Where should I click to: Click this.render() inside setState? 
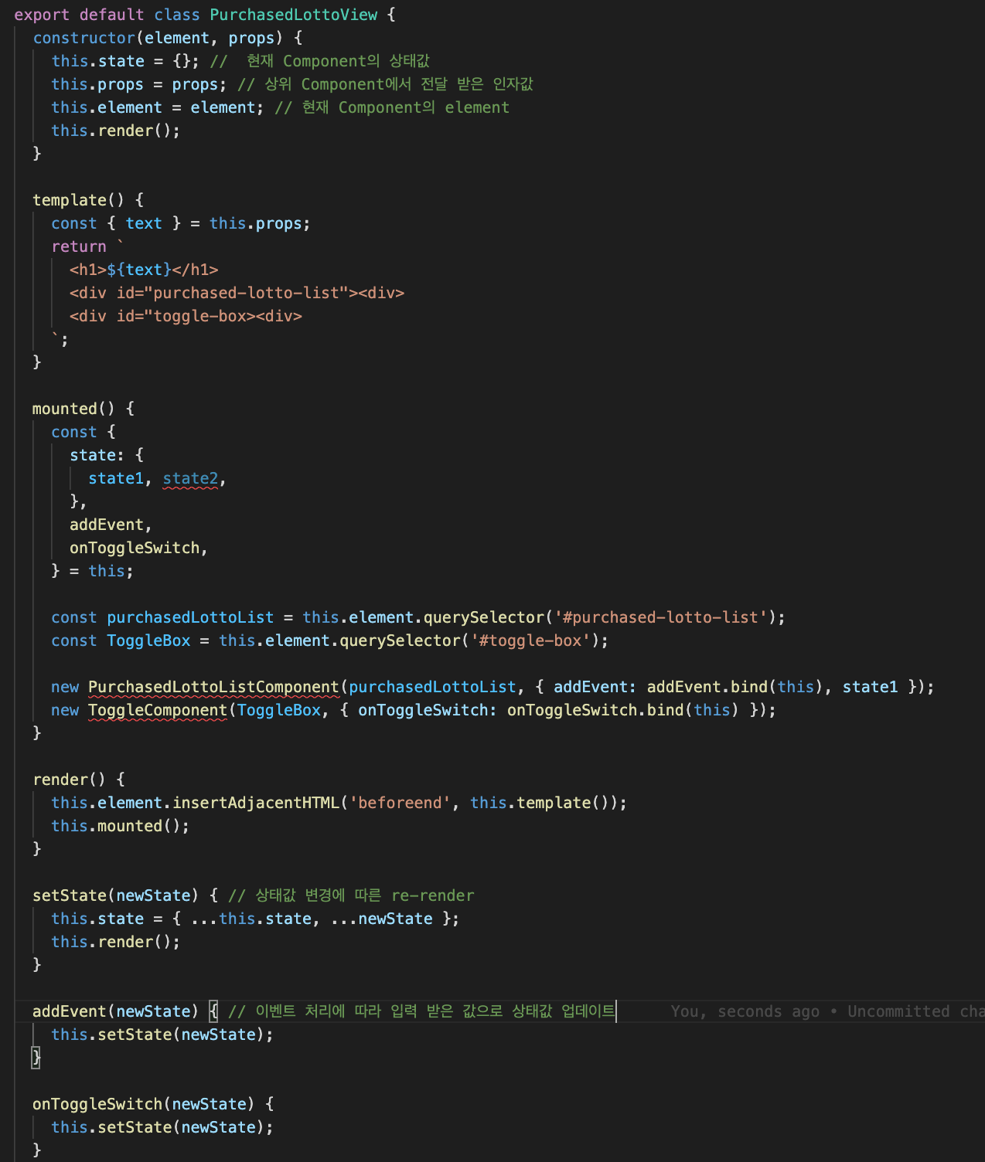pyautogui.click(x=116, y=942)
